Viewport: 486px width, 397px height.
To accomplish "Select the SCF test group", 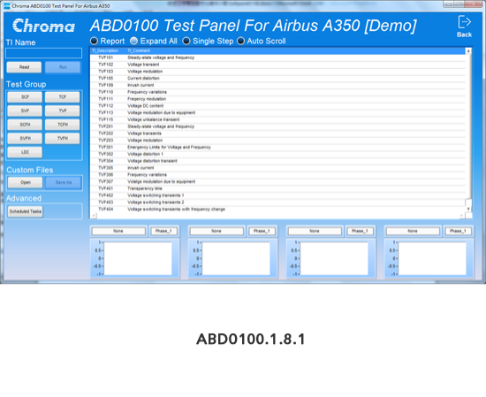I will pyautogui.click(x=25, y=97).
